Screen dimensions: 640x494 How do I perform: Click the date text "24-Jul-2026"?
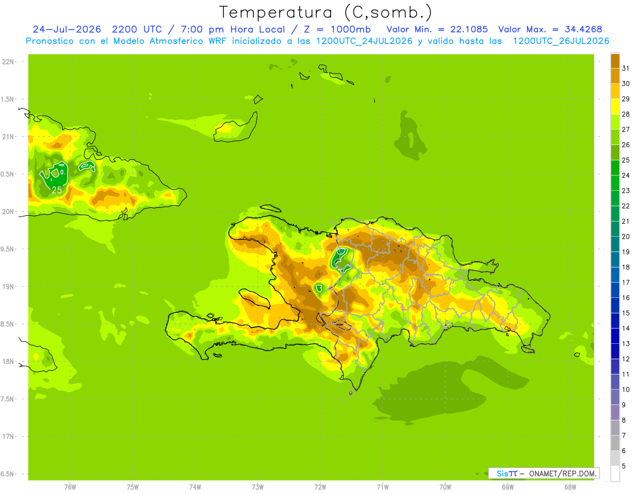pos(67,29)
